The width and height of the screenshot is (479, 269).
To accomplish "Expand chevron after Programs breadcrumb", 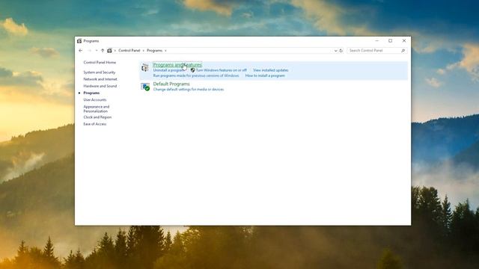I will tap(165, 51).
